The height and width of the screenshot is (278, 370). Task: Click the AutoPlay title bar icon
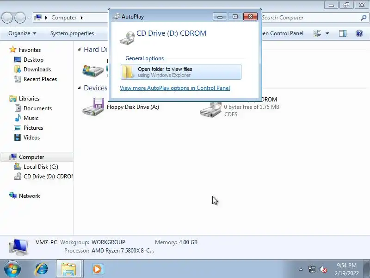coord(116,16)
